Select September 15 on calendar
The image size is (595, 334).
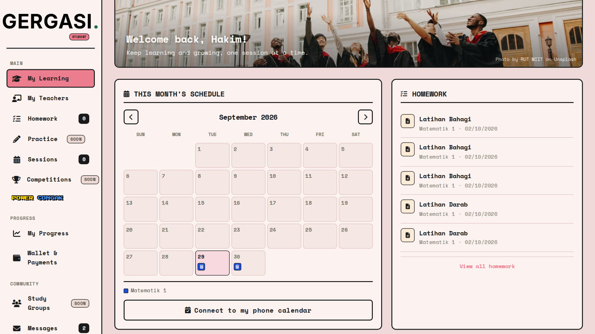(x=212, y=209)
